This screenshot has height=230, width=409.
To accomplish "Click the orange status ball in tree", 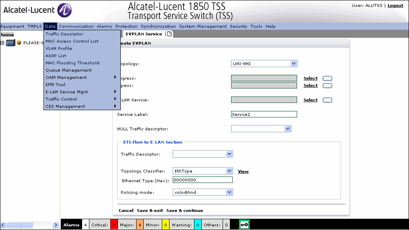I will [x=19, y=43].
